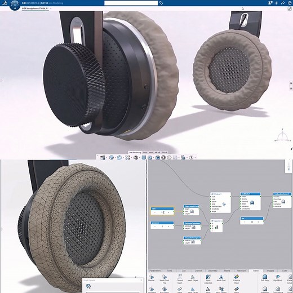293x293 pixels.
Task: Open the GGR headphones document tab
Action: [35, 8]
